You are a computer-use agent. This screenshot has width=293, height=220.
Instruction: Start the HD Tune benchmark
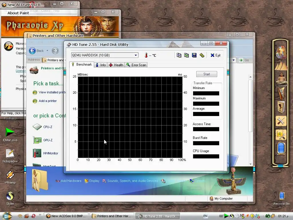(x=207, y=74)
